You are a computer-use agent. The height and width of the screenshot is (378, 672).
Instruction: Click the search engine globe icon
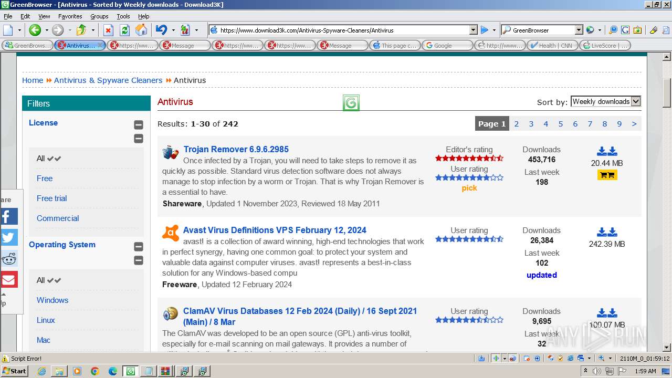[590, 30]
